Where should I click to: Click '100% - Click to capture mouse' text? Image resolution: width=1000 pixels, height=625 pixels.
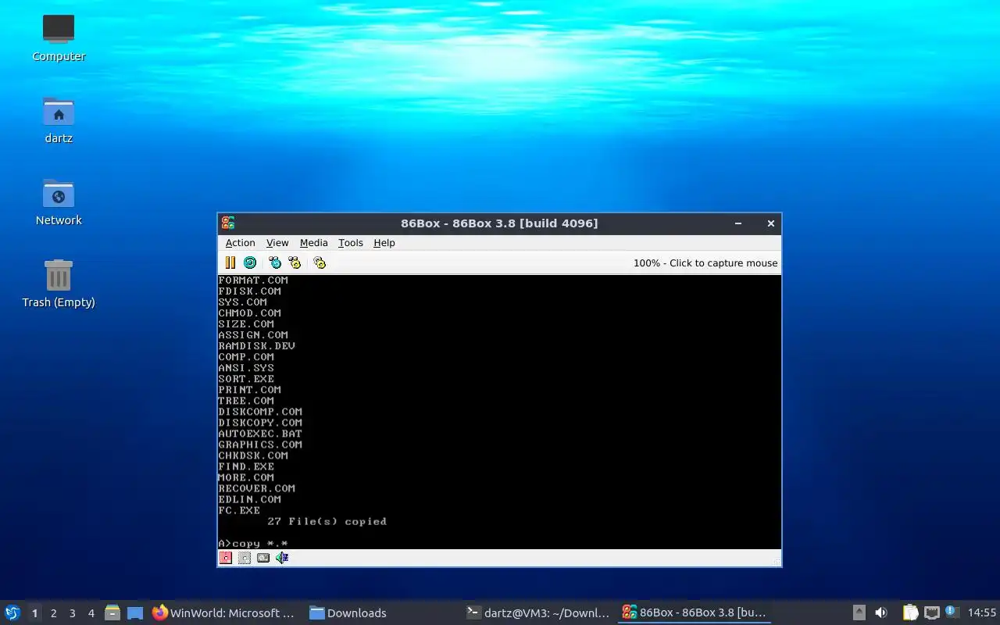tap(705, 263)
